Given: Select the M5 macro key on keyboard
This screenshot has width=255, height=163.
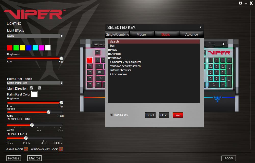Looking at the screenshot, I should (x=90, y=84).
